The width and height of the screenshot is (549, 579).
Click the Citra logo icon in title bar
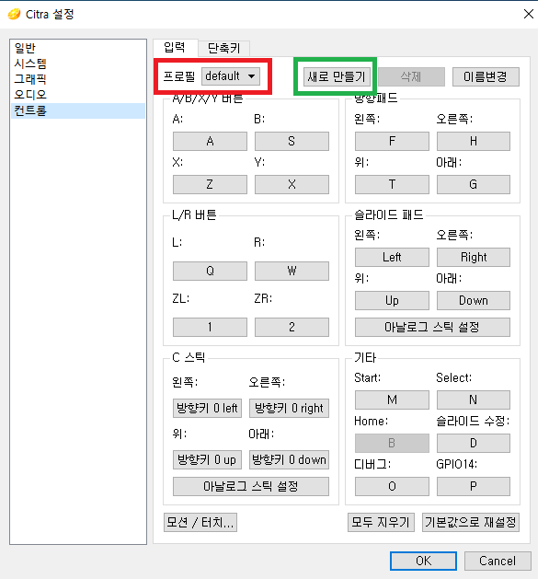tap(14, 15)
